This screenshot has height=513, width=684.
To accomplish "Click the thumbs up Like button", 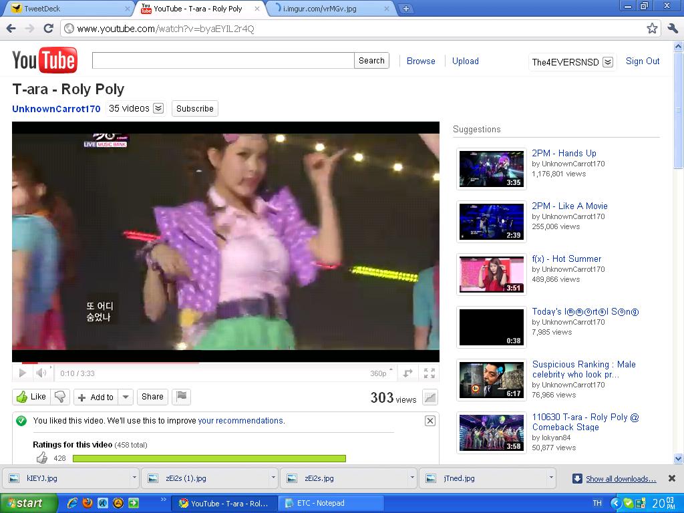I will click(31, 397).
